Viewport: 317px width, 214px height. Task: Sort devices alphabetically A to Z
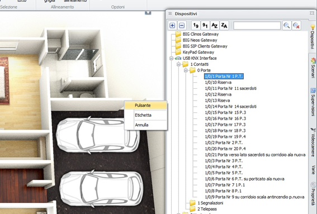pyautogui.click(x=215, y=26)
